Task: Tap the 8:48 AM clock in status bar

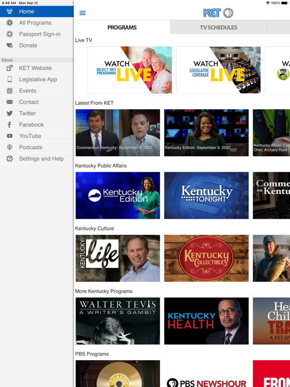Action: (x=9, y=3)
